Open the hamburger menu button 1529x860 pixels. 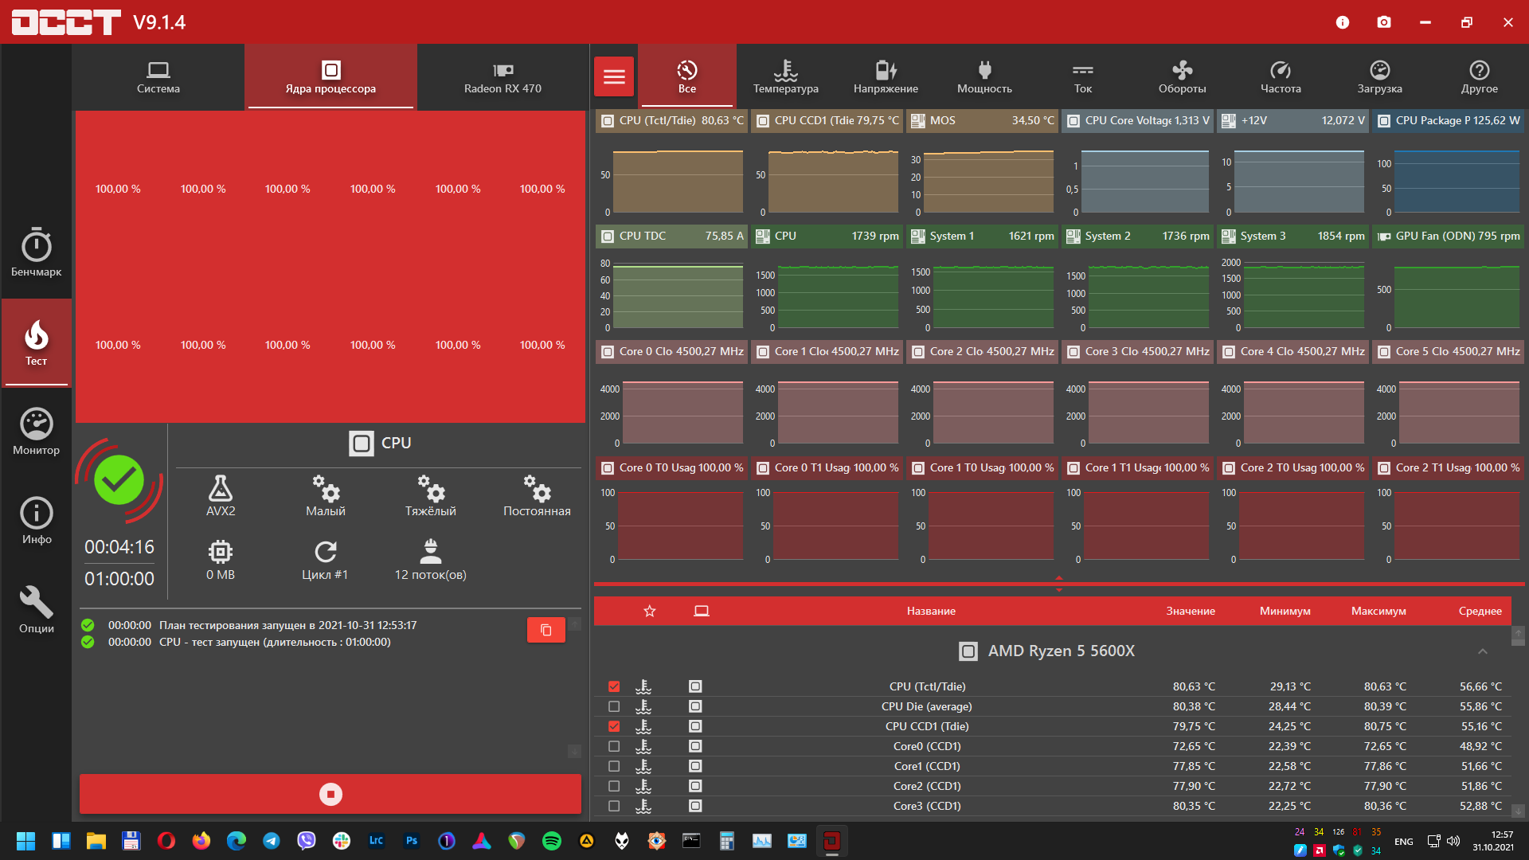tap(614, 77)
